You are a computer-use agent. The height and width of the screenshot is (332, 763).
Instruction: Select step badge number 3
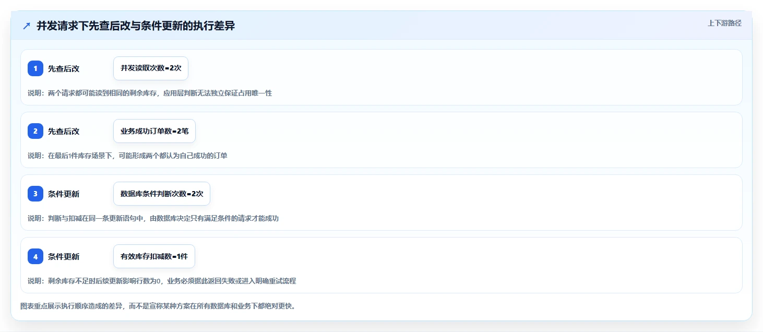(x=35, y=194)
